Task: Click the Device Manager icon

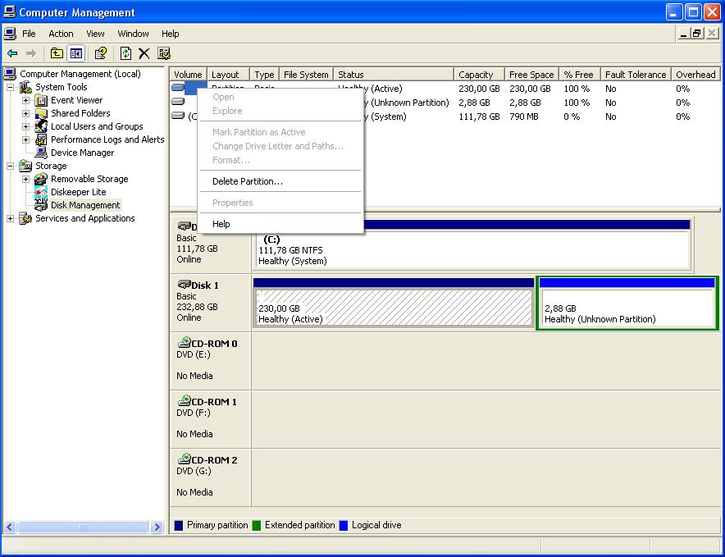Action: [x=41, y=153]
